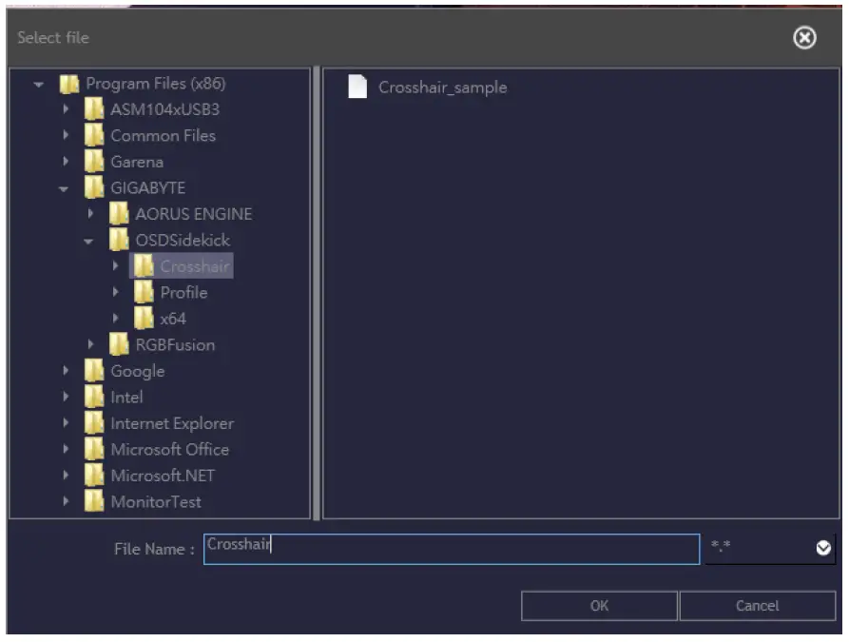Select the ASM104xUSB3 folder label
This screenshot has height=642, width=849.
(165, 109)
